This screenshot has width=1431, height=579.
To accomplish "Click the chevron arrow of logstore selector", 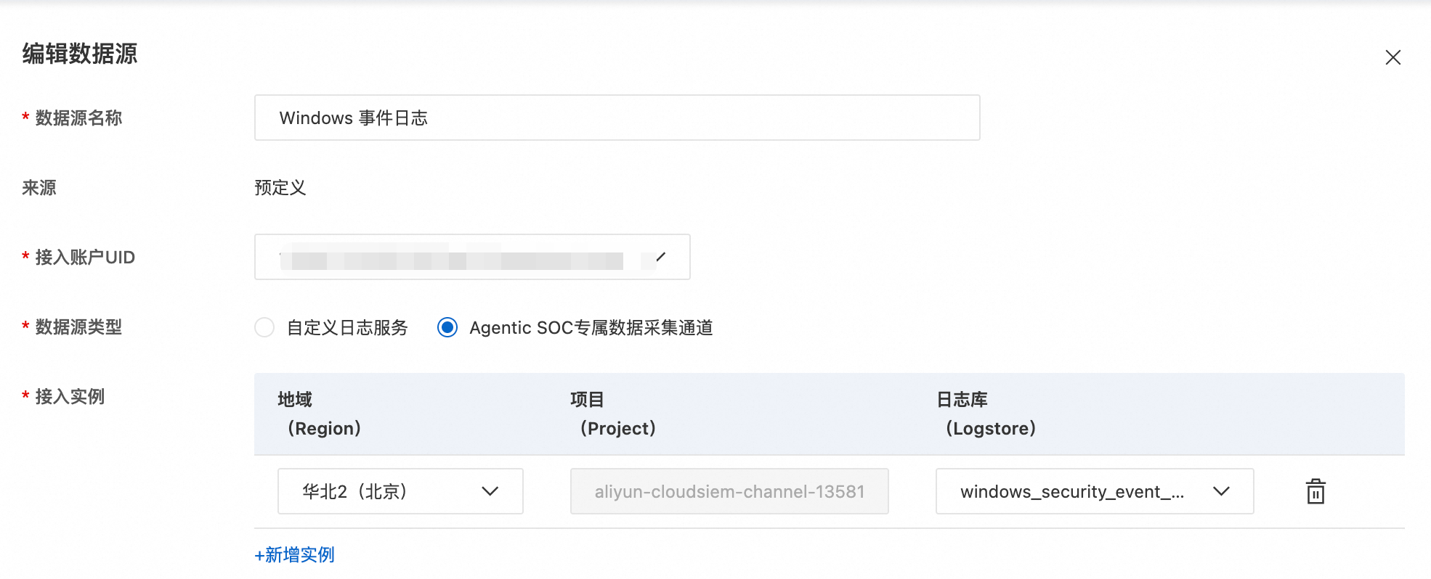I will 1221,491.
